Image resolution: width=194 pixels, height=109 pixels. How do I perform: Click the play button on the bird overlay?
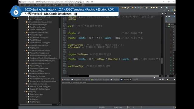click(16, 12)
